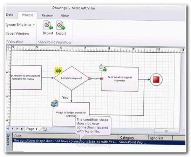Click the insert new page tab icon
191x157 pixels.
(45, 129)
